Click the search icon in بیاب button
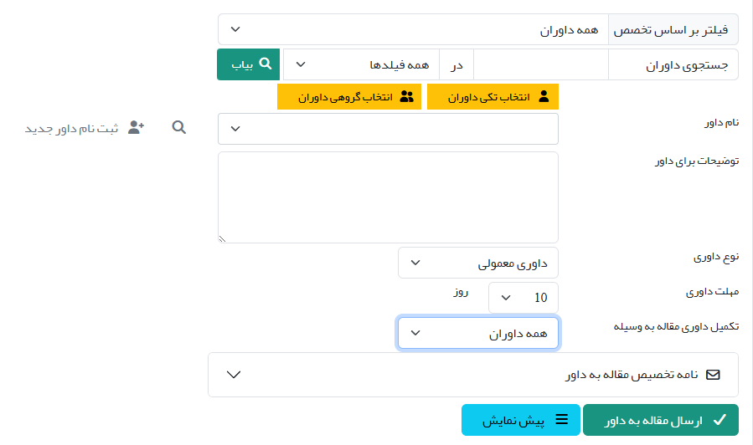Image resolution: width=753 pixels, height=445 pixels. click(x=266, y=64)
